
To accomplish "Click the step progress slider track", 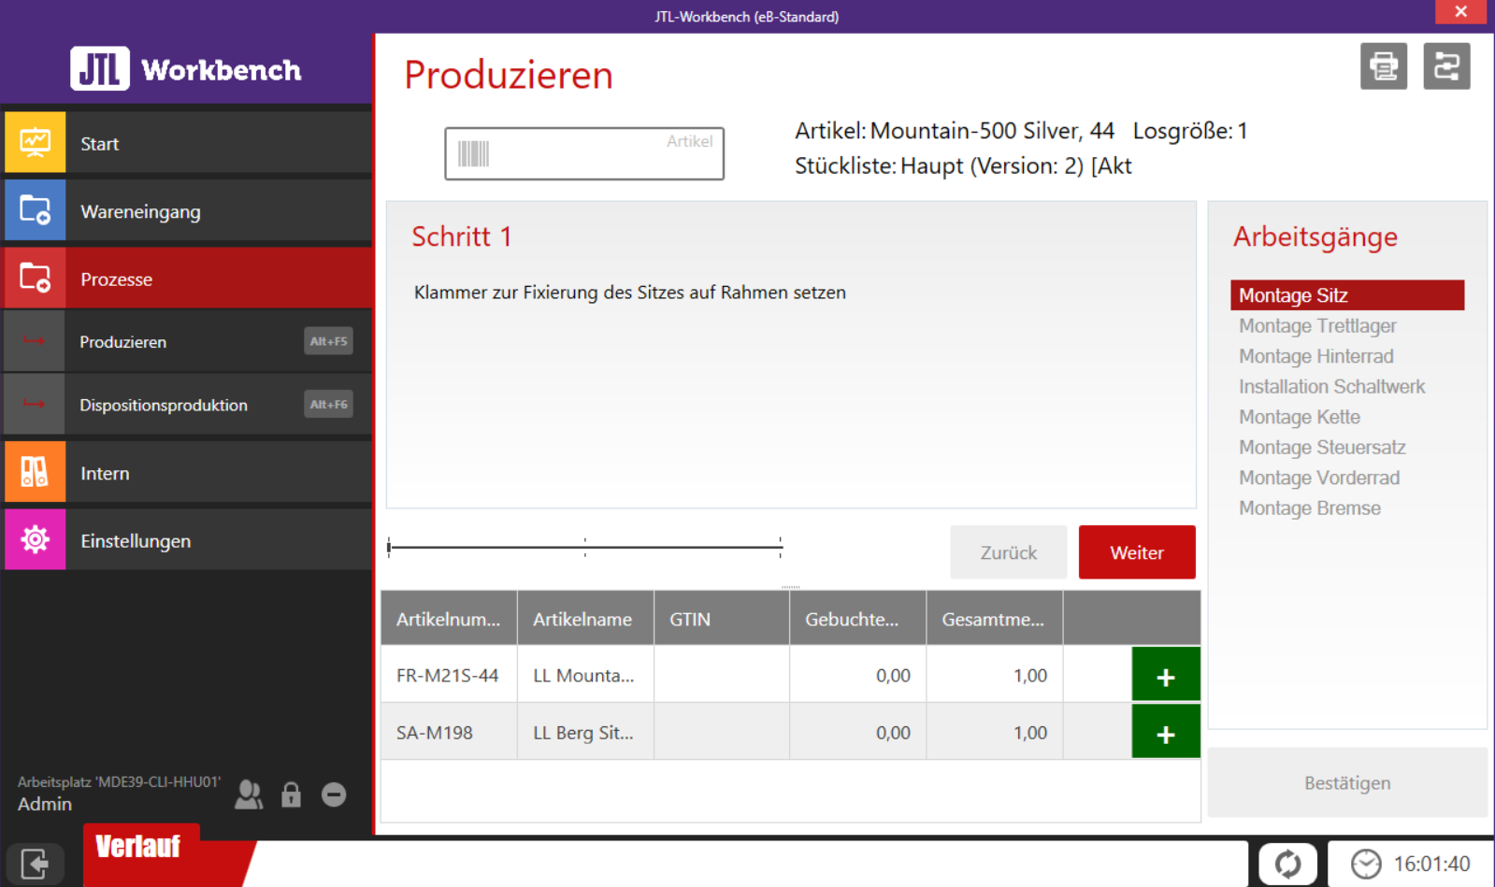I will [584, 547].
